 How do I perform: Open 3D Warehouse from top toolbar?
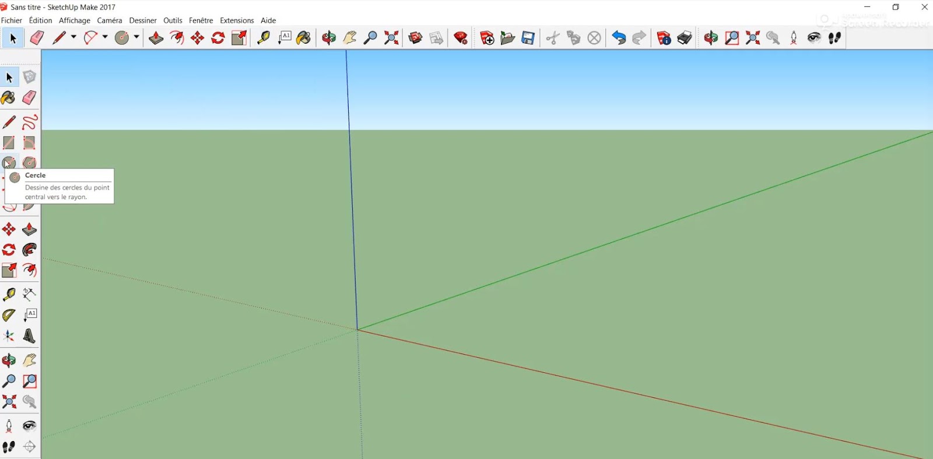(415, 38)
